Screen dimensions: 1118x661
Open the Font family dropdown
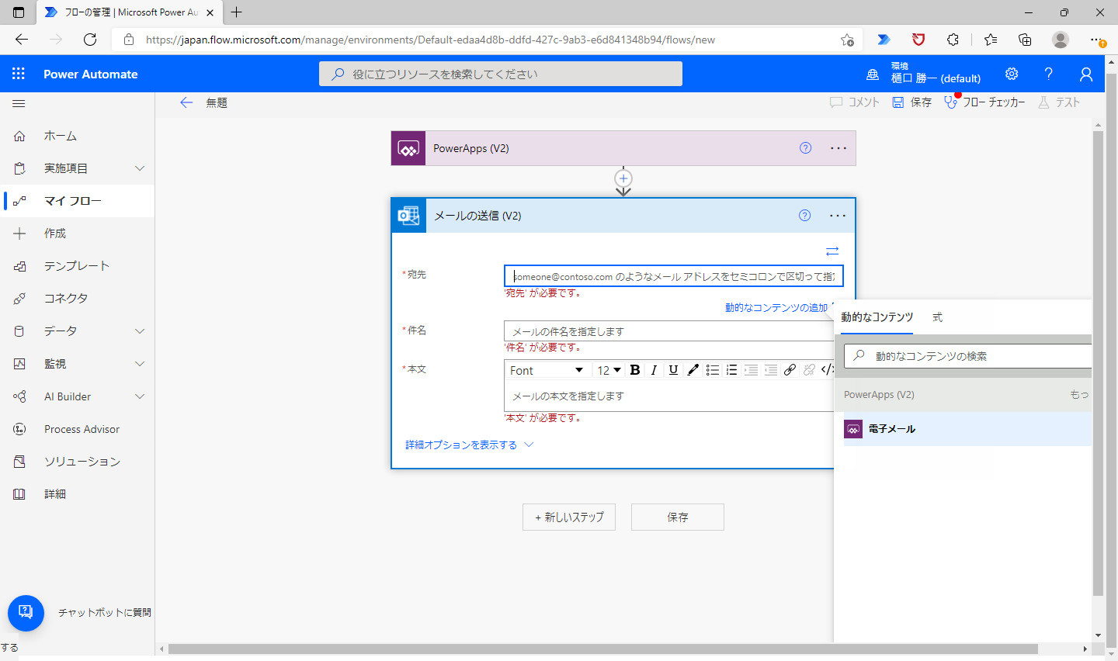point(547,370)
